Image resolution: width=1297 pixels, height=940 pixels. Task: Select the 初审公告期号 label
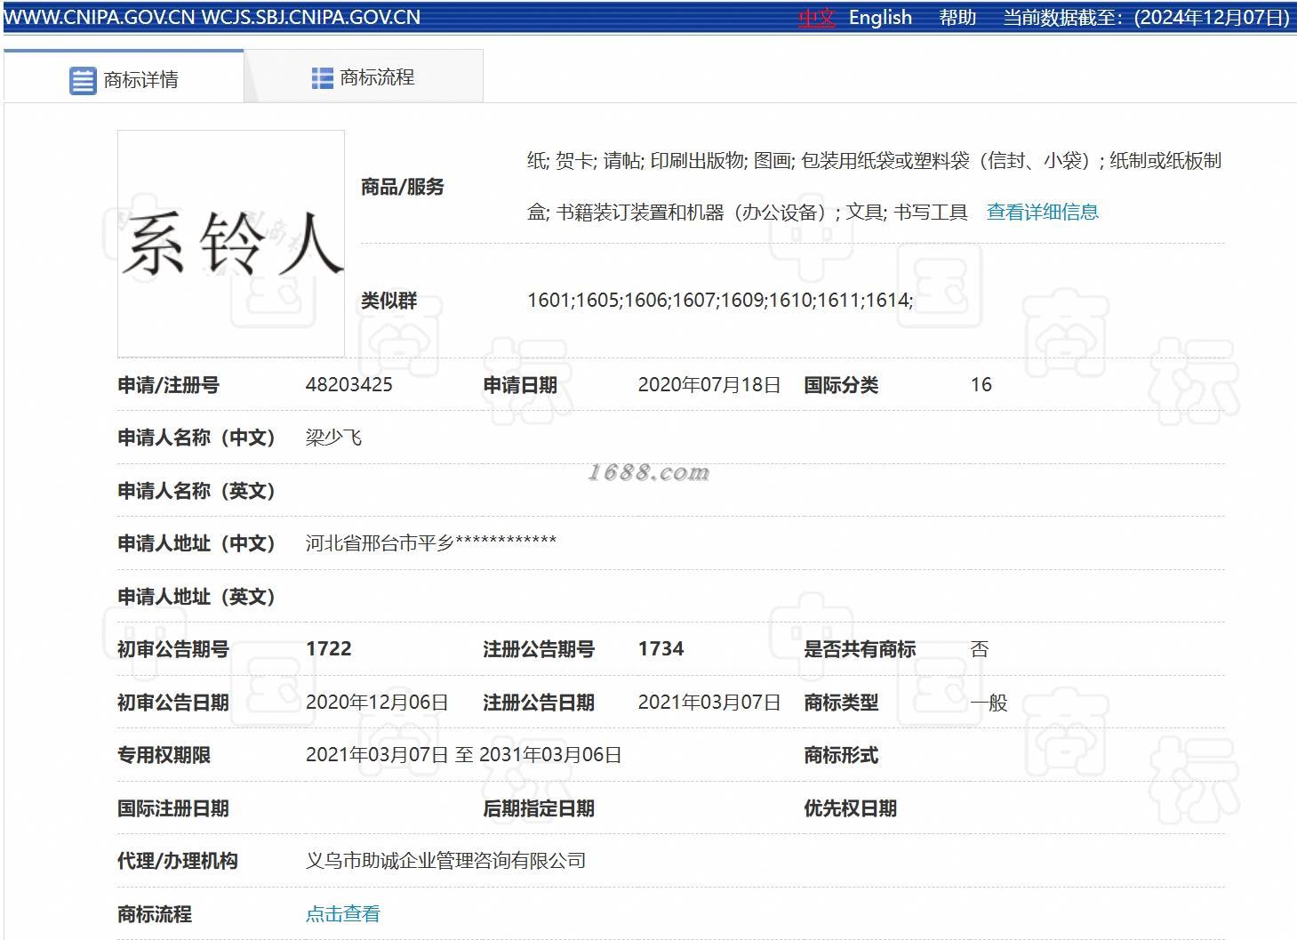pyautogui.click(x=173, y=649)
